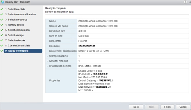Click checkmark beside Customize template step
The width and height of the screenshot is (191, 110).
pos(2,46)
